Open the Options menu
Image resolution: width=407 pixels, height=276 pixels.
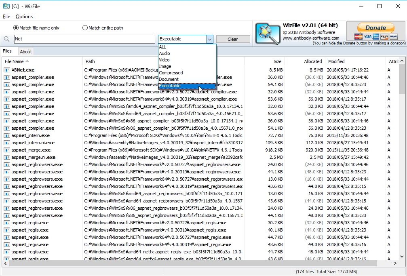[24, 16]
